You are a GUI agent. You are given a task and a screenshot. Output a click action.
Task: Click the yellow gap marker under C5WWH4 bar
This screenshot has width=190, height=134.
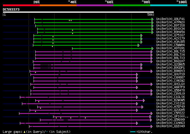click(52, 46)
